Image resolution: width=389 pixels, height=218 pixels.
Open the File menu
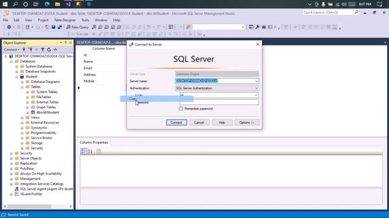(x=5, y=20)
